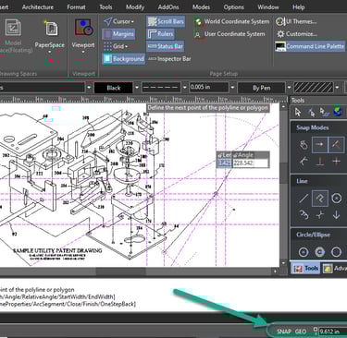Open the By Pen dropdown arrow

click(x=289, y=88)
